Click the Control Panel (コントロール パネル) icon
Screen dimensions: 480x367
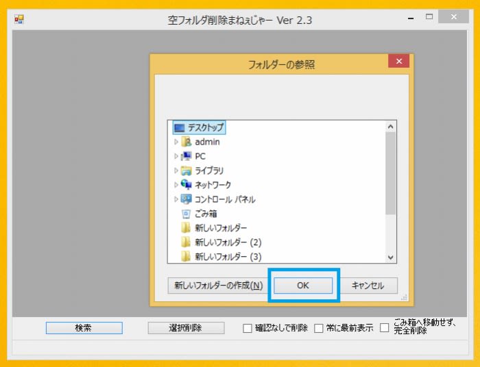coord(186,199)
